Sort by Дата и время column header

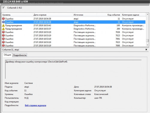click(x=52, y=15)
